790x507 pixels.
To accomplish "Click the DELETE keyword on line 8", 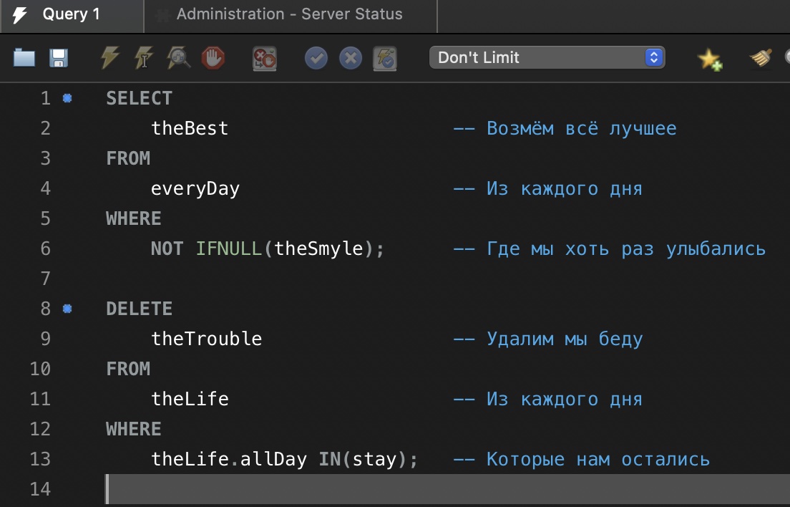I will tap(139, 309).
